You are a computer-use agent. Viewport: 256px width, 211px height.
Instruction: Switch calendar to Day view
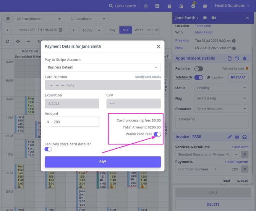click(x=112, y=30)
